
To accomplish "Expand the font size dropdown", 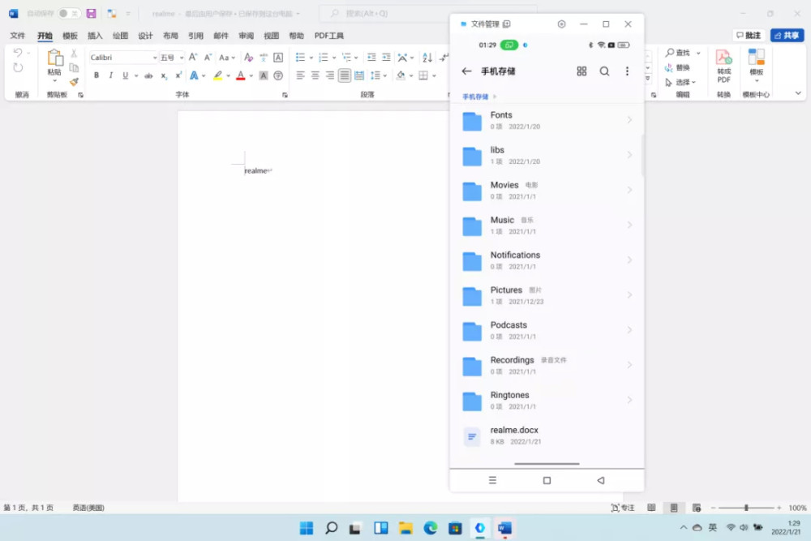I will [181, 58].
